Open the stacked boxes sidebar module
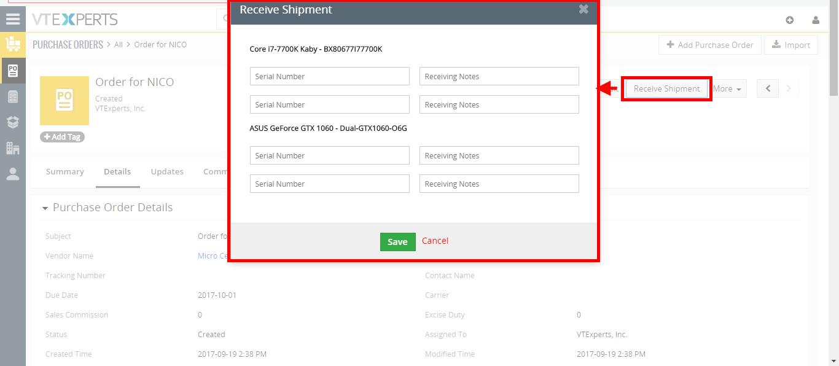 pos(13,122)
